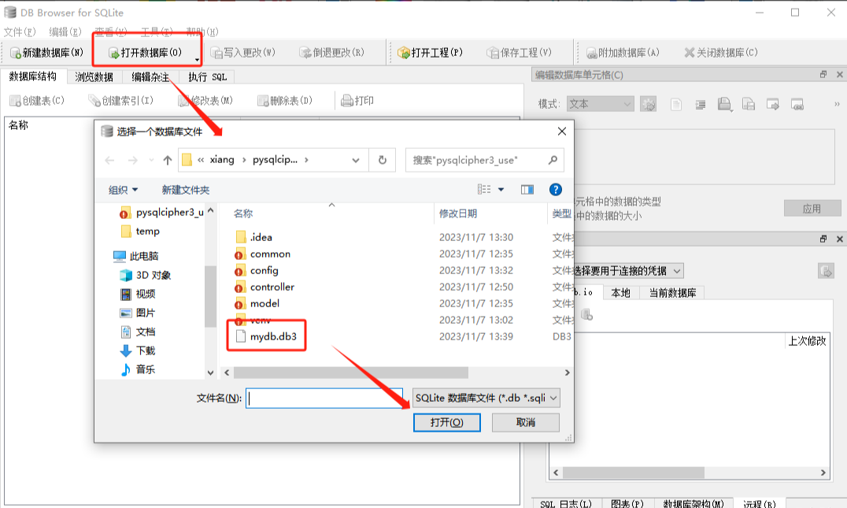Click the set as NULL icon in cell editor
Viewport: 847px width, 508px height.
797,104
